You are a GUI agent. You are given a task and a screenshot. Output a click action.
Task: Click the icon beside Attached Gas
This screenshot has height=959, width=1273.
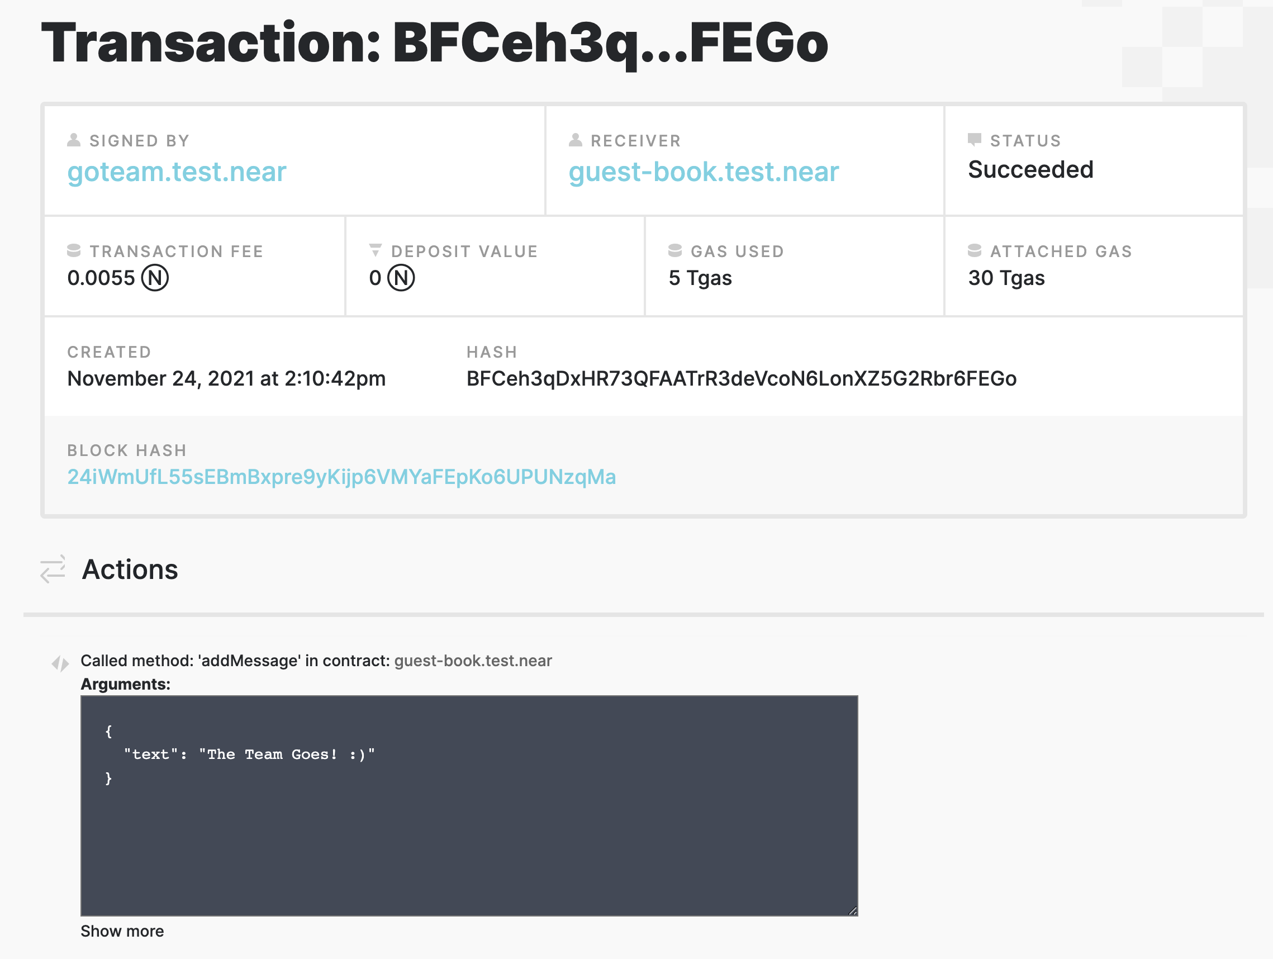(x=975, y=249)
